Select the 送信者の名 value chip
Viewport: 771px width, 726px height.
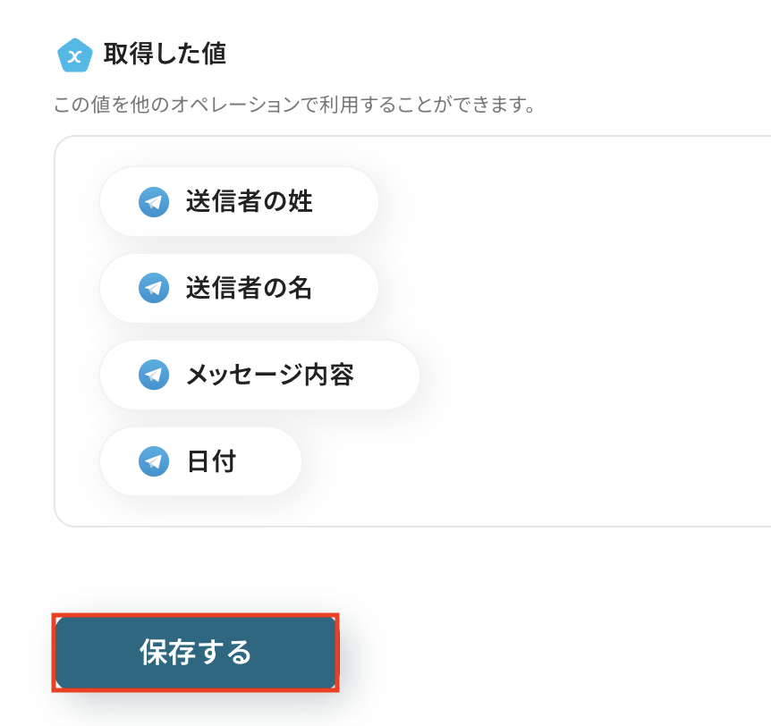[x=239, y=288]
